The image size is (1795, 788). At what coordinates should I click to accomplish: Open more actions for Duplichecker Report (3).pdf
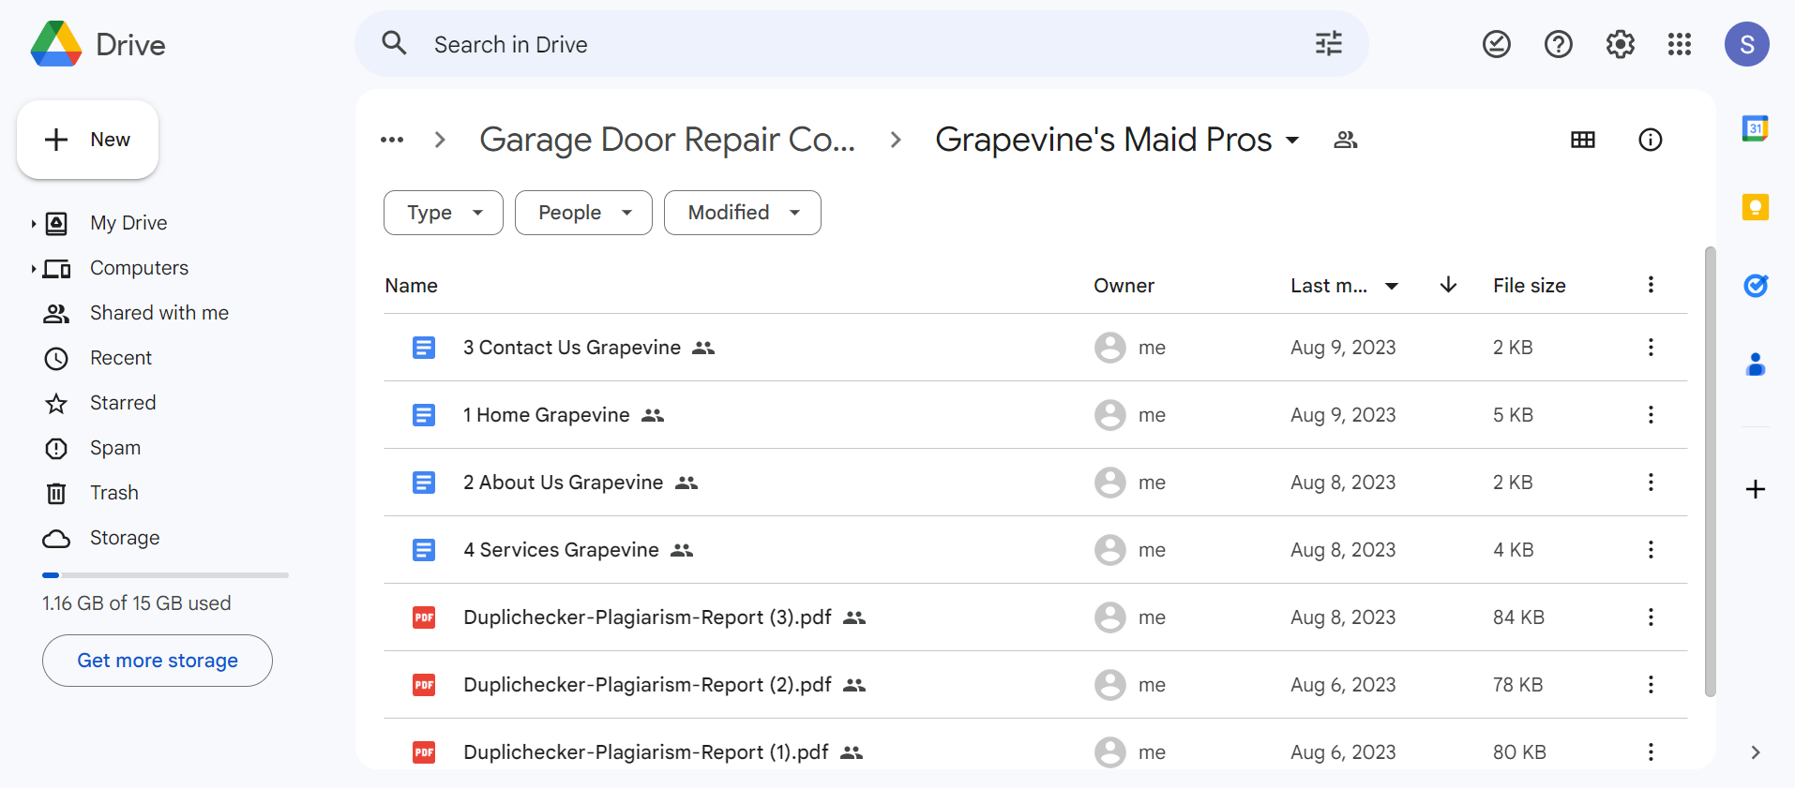(x=1651, y=617)
